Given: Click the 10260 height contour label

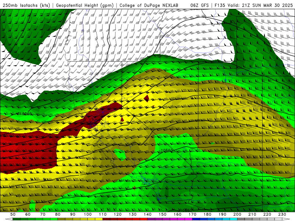Looking at the screenshot, I should click(x=25, y=114).
